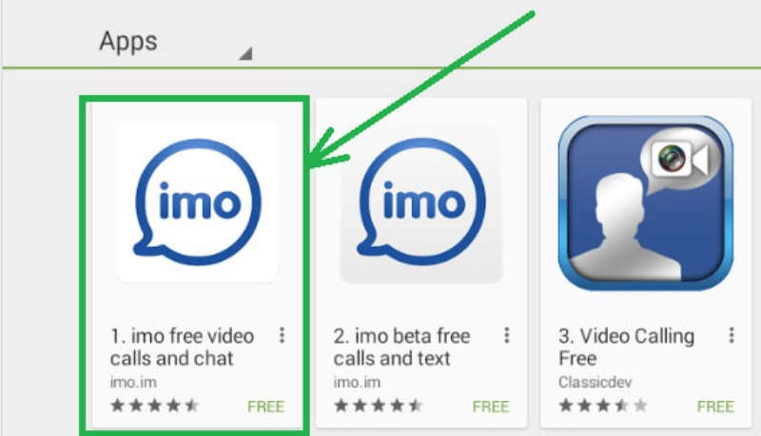Tap FREE price on imo free video calls
This screenshot has height=436, width=761.
(x=265, y=407)
